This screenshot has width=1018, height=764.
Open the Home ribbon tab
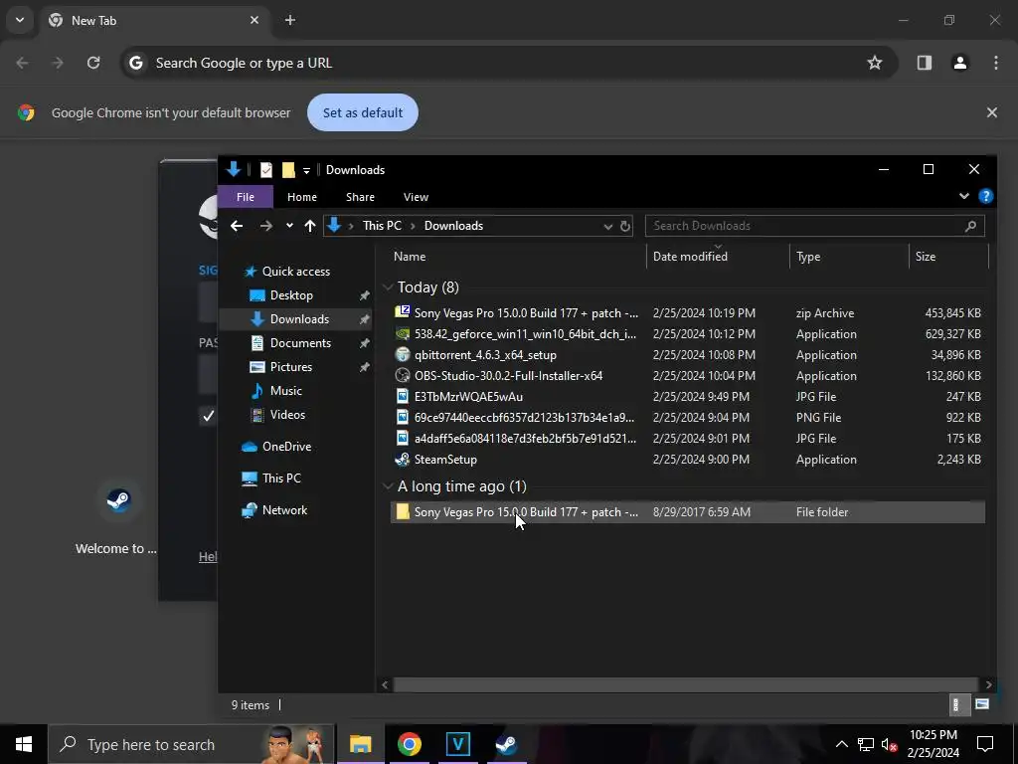[302, 197]
